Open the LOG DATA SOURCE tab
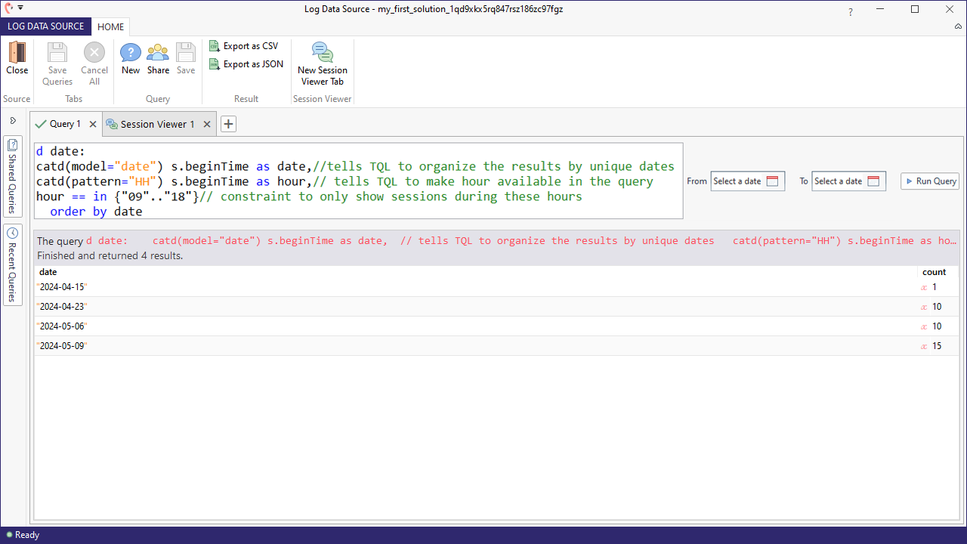Screen dimensions: 967x544 click(46, 26)
